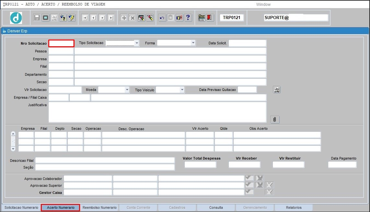
Task: Switch to Solicitacao Numerario tab
Action: tap(21, 207)
